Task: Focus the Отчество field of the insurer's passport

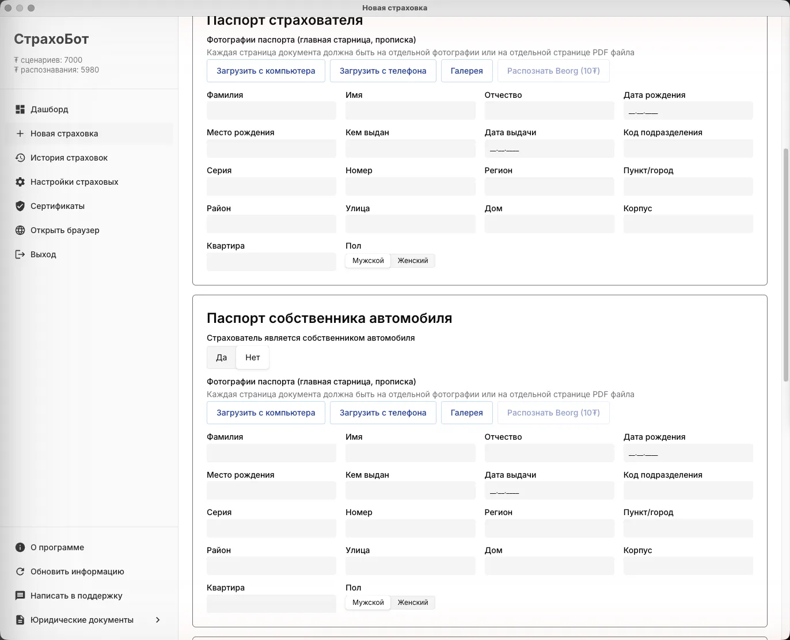Action: (x=549, y=111)
